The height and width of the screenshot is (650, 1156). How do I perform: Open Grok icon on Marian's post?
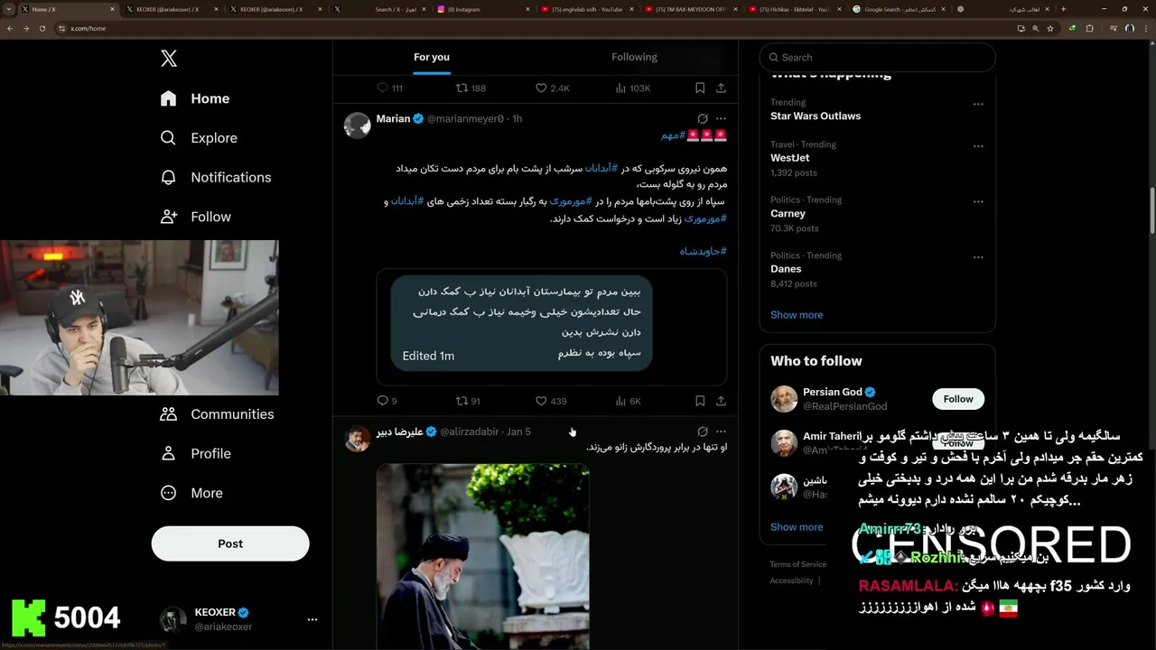tap(703, 118)
